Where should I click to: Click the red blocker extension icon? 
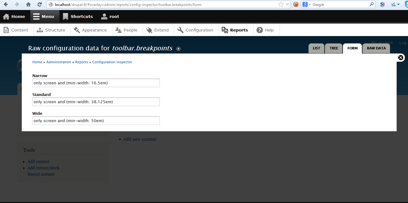click(x=296, y=4)
